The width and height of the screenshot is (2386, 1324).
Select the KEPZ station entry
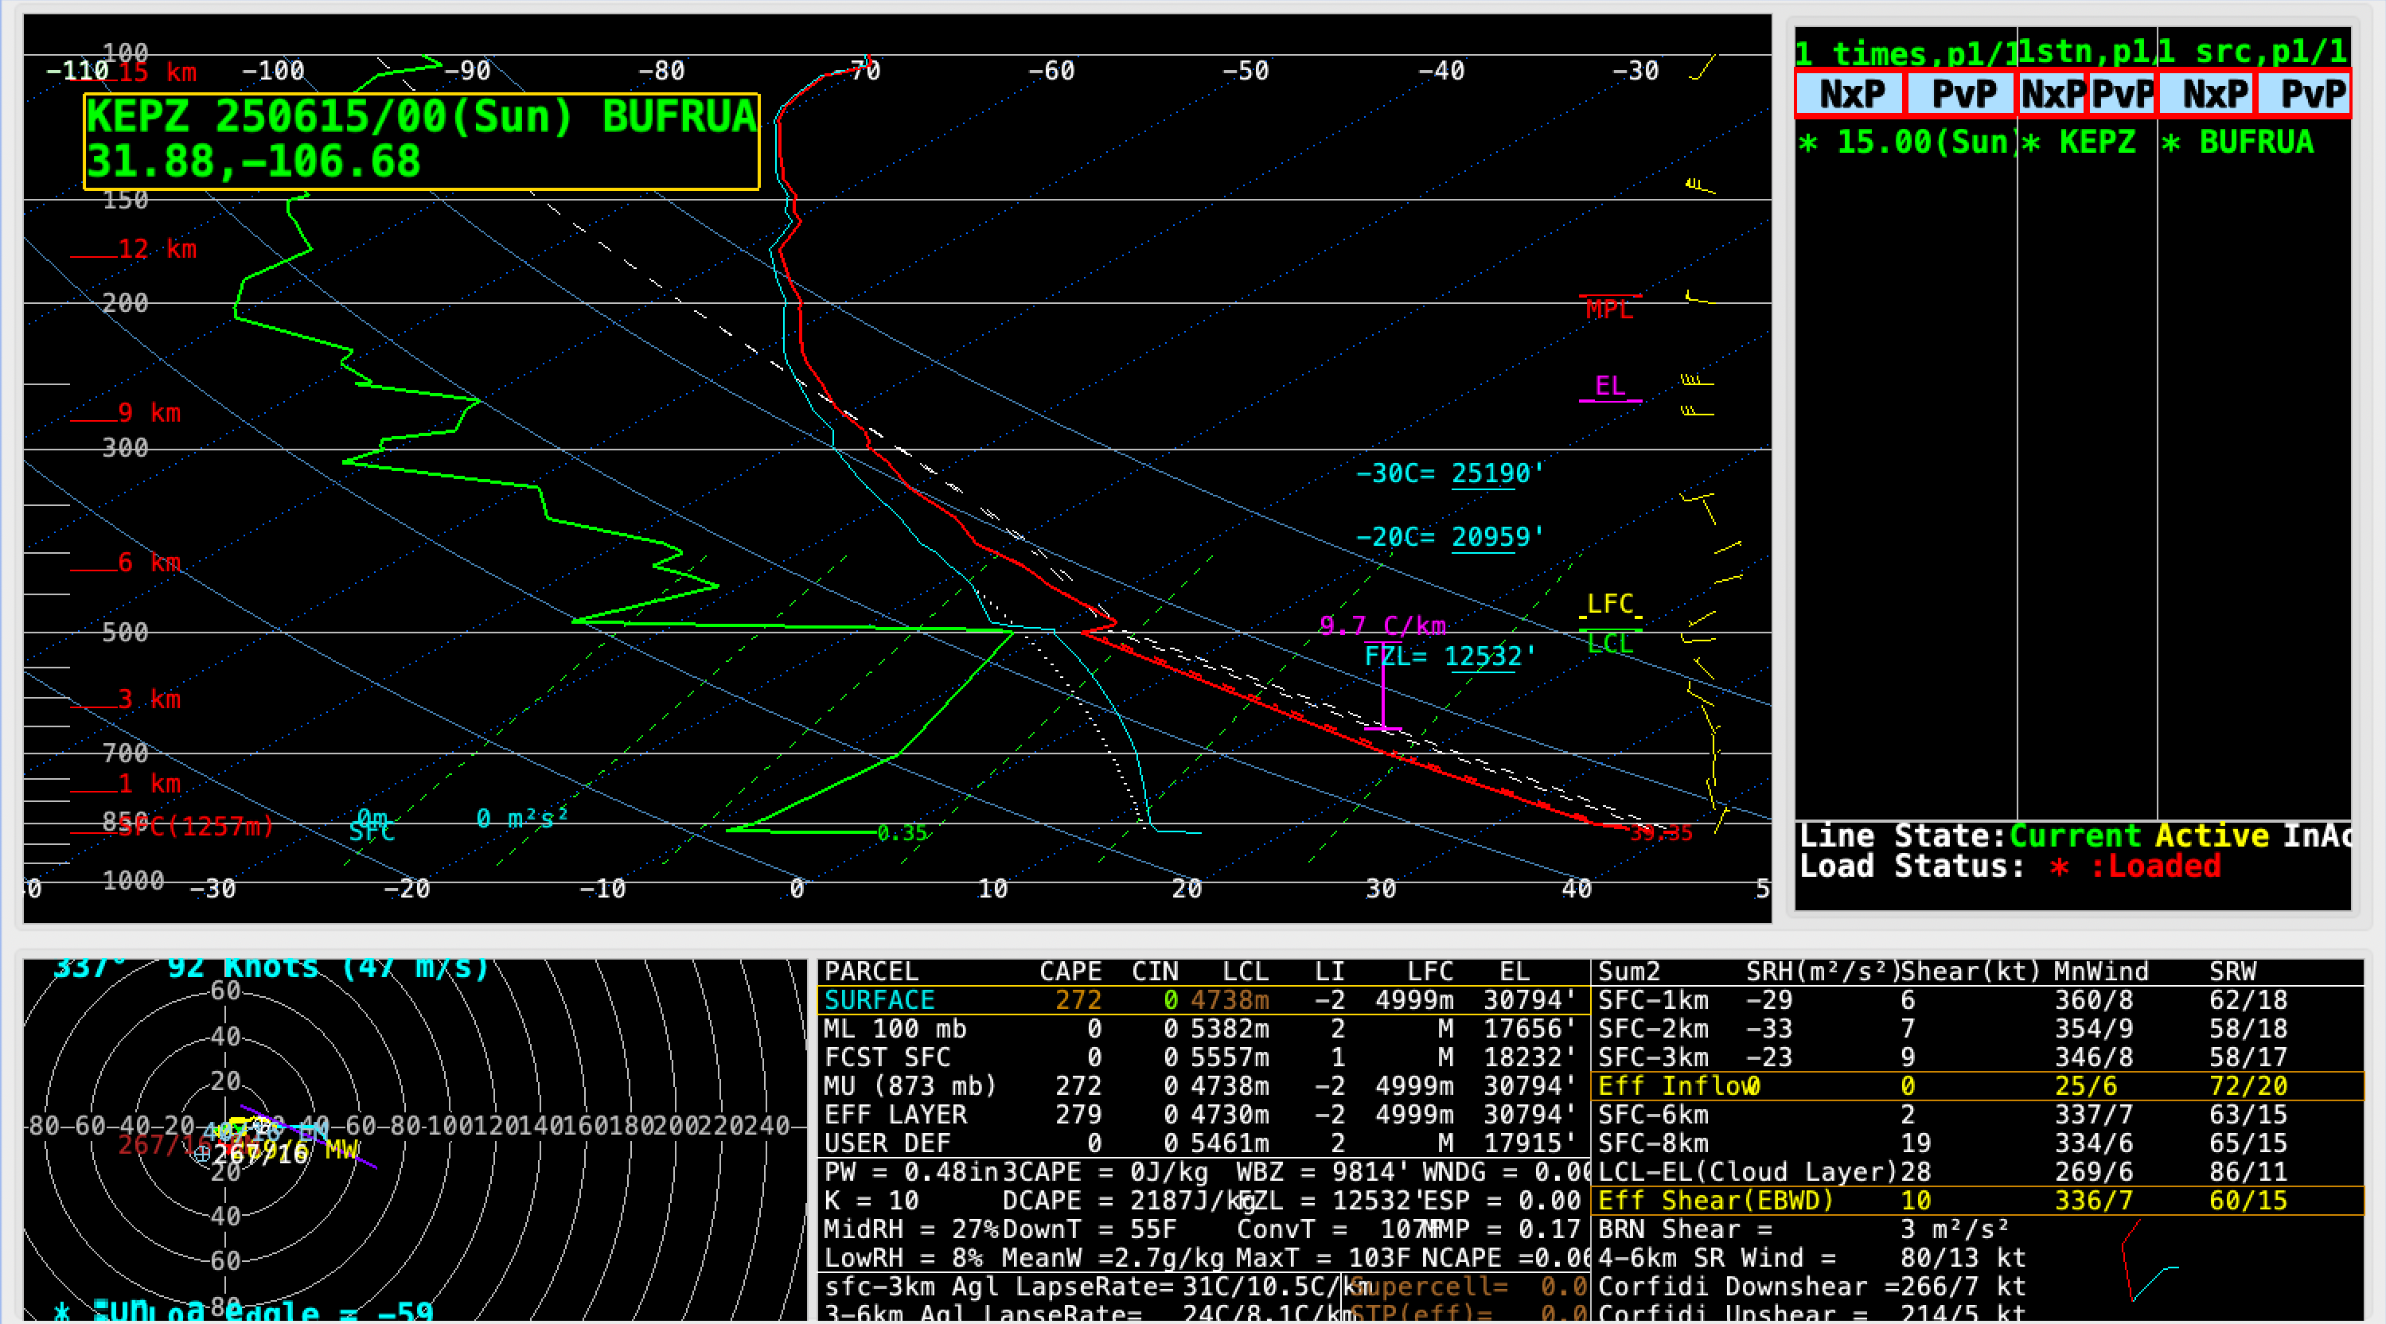[2080, 142]
